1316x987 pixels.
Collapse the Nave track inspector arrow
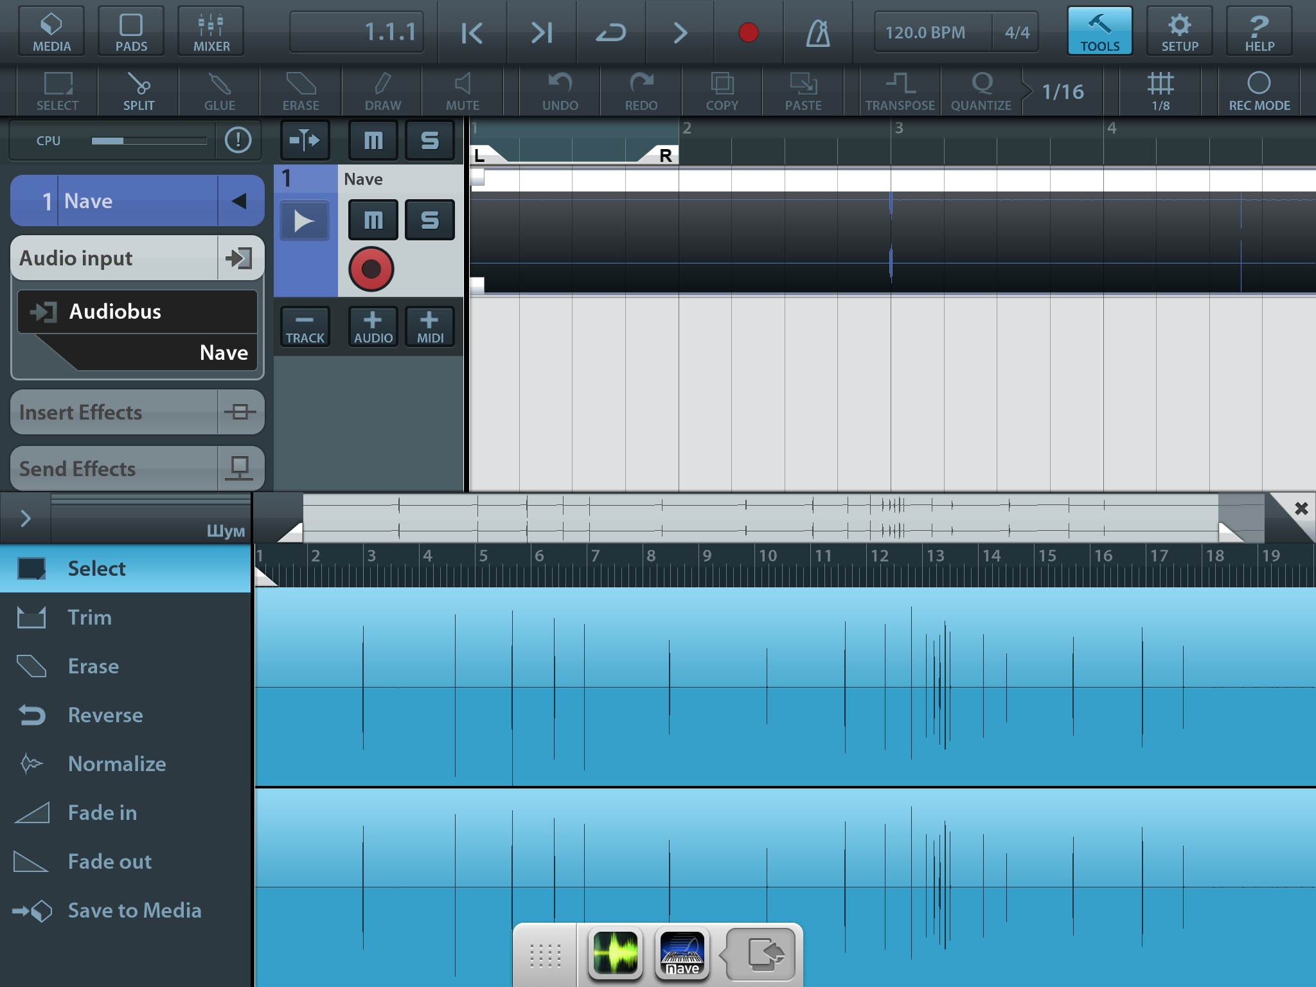click(x=240, y=201)
